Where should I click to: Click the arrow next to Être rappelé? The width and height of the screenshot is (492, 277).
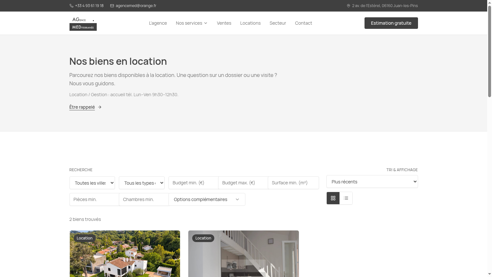click(x=100, y=107)
